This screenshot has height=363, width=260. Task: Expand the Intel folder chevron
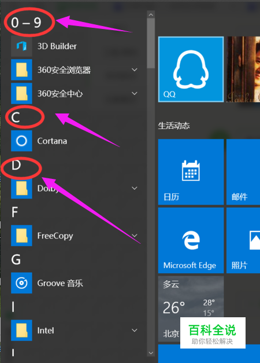click(x=135, y=331)
